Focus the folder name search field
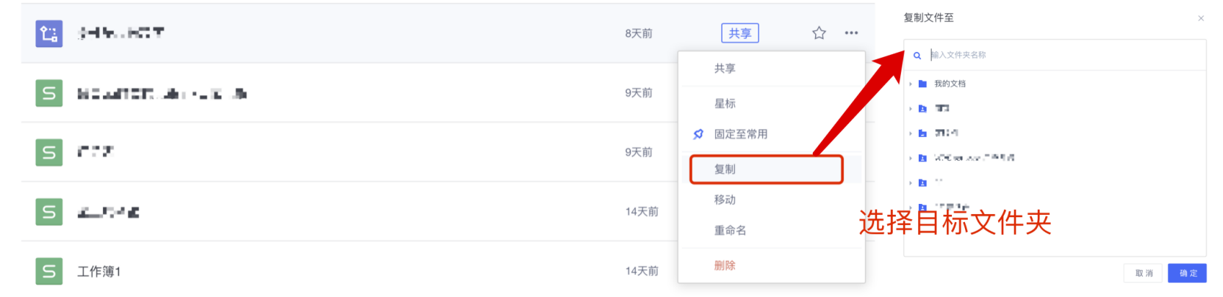Image resolution: width=1223 pixels, height=297 pixels. pyautogui.click(x=1058, y=55)
